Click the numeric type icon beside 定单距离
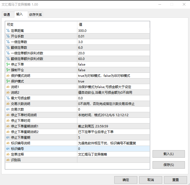 click(8, 31)
